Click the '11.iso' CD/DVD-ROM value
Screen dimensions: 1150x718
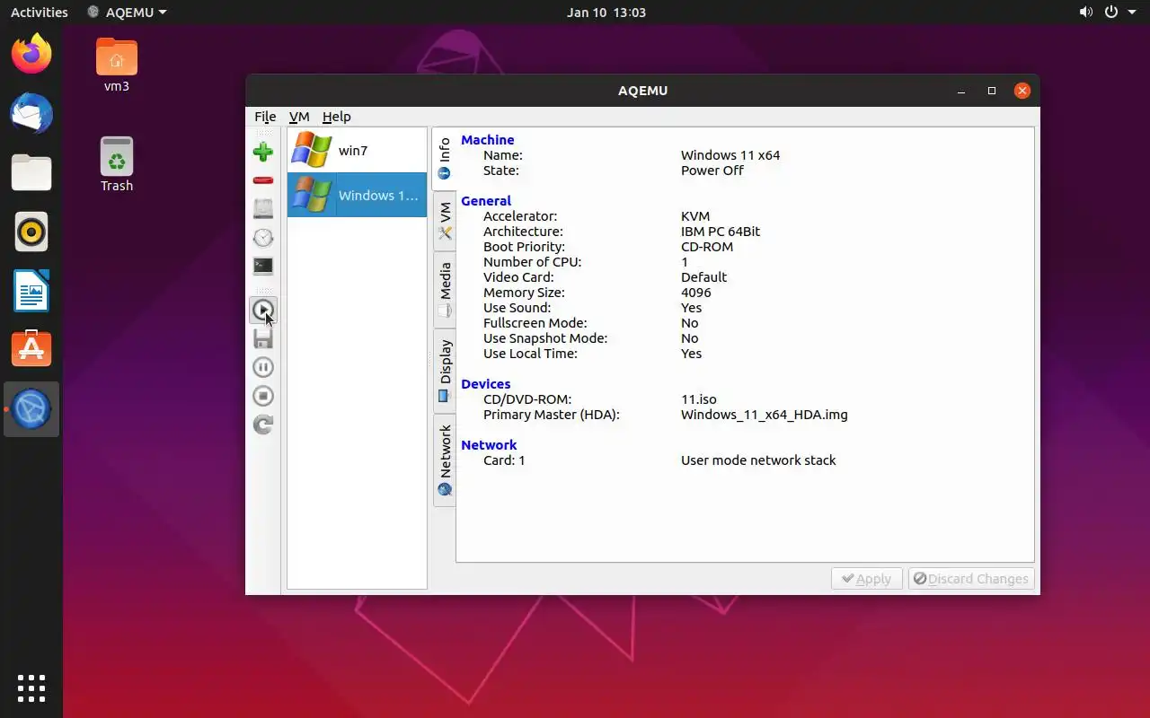(699, 399)
